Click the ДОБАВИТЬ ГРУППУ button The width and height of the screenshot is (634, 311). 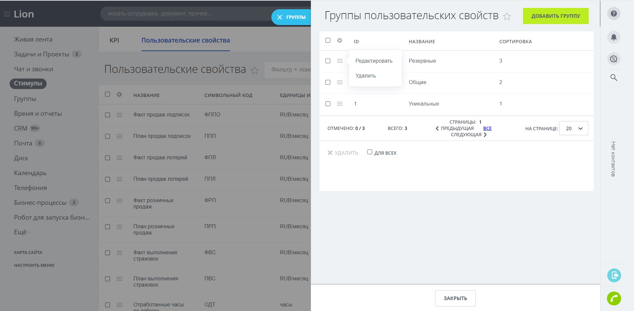coord(555,16)
